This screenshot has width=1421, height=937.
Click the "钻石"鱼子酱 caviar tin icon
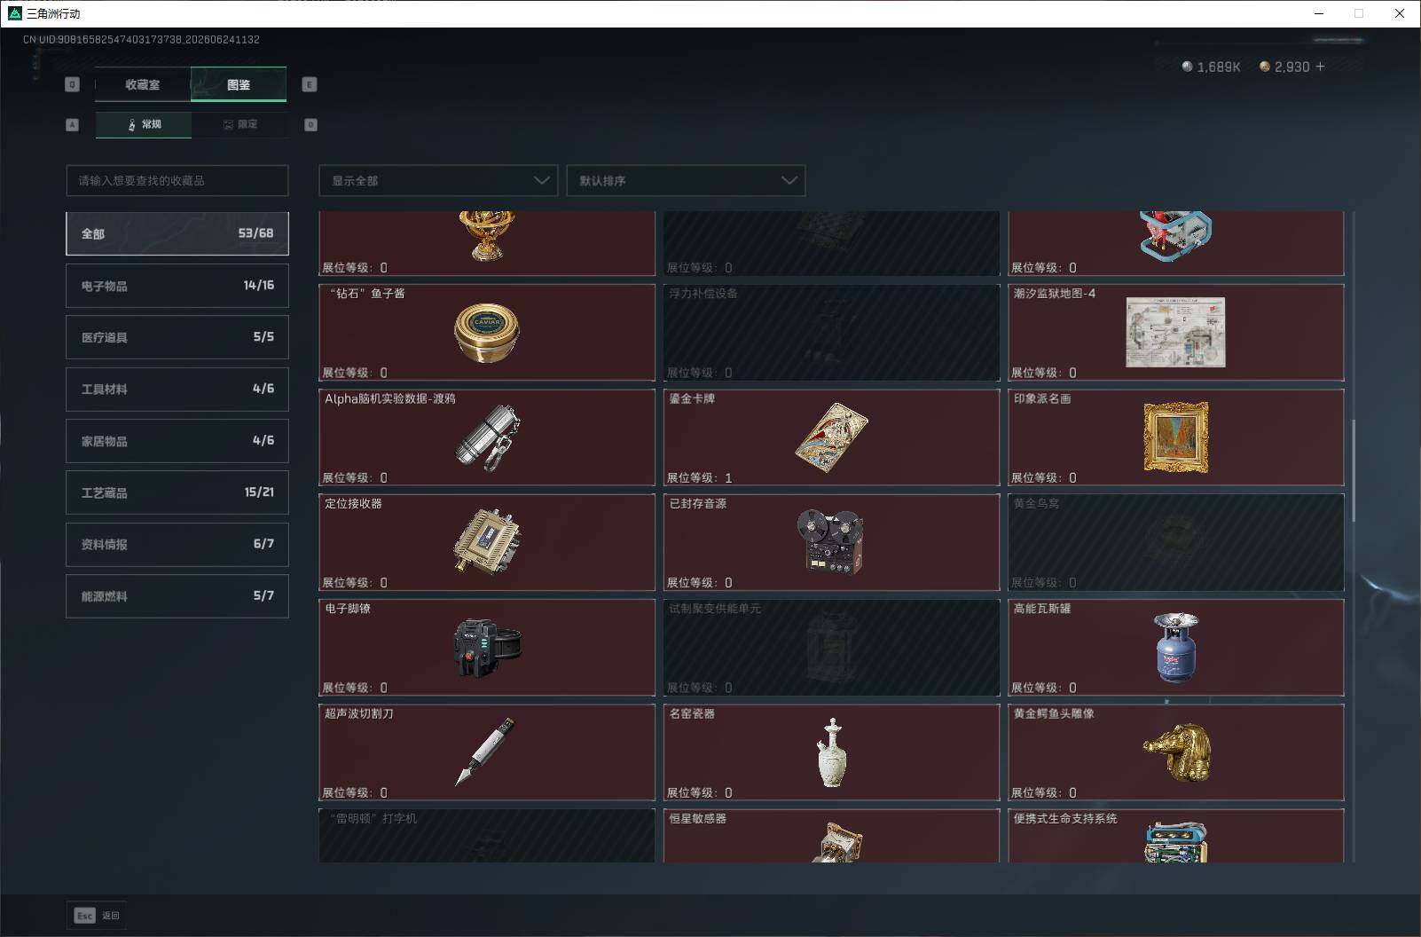pos(486,332)
